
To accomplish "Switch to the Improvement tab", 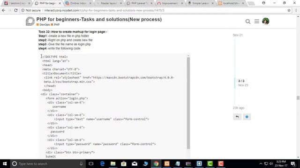I will [170, 3].
